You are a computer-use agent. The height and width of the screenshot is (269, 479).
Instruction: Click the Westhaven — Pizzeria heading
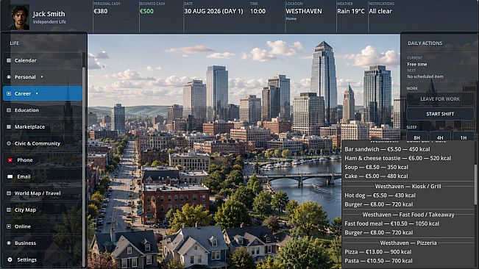[x=408, y=243]
